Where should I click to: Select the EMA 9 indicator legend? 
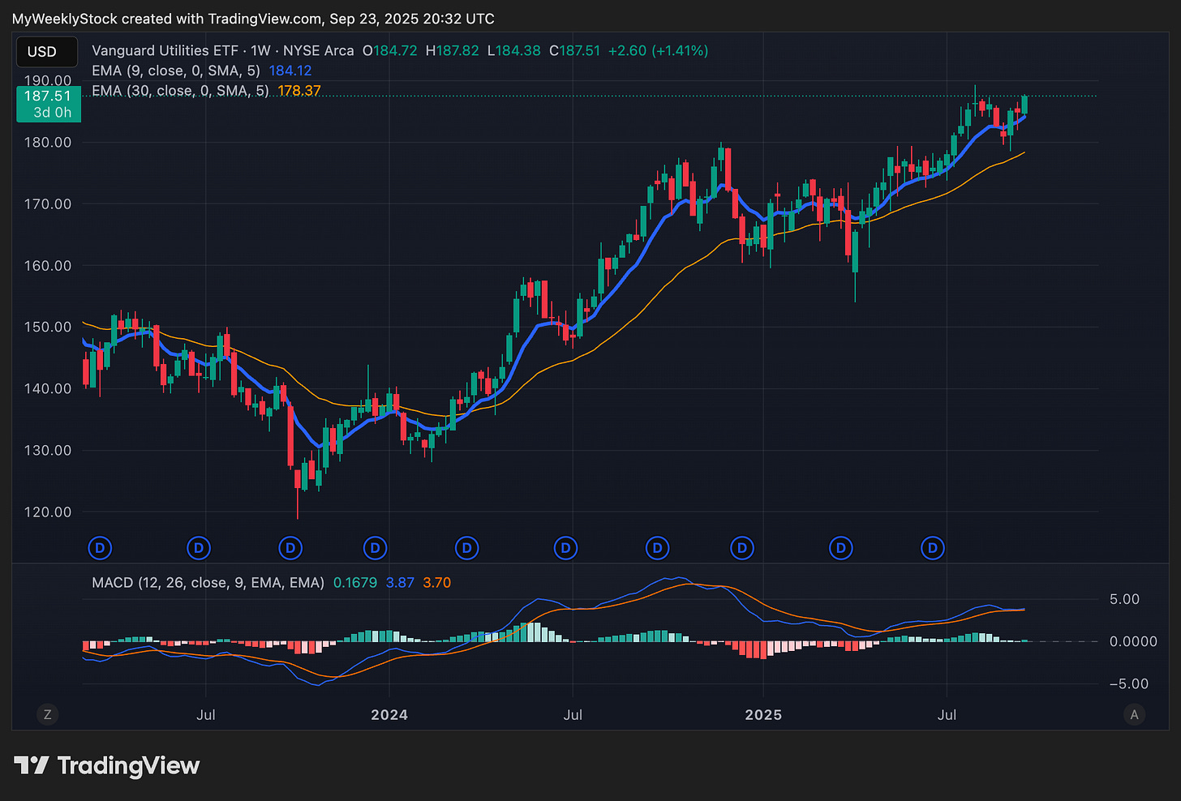click(176, 71)
